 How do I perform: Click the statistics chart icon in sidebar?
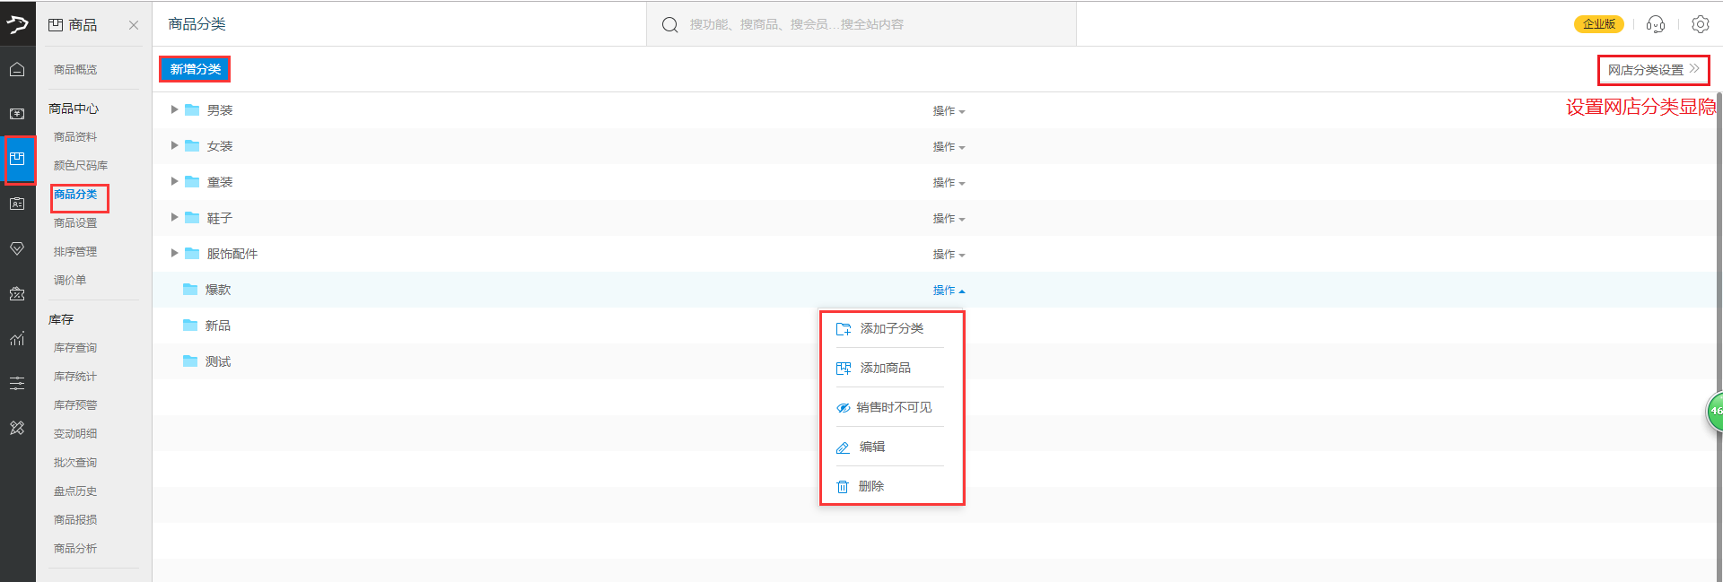coord(17,338)
